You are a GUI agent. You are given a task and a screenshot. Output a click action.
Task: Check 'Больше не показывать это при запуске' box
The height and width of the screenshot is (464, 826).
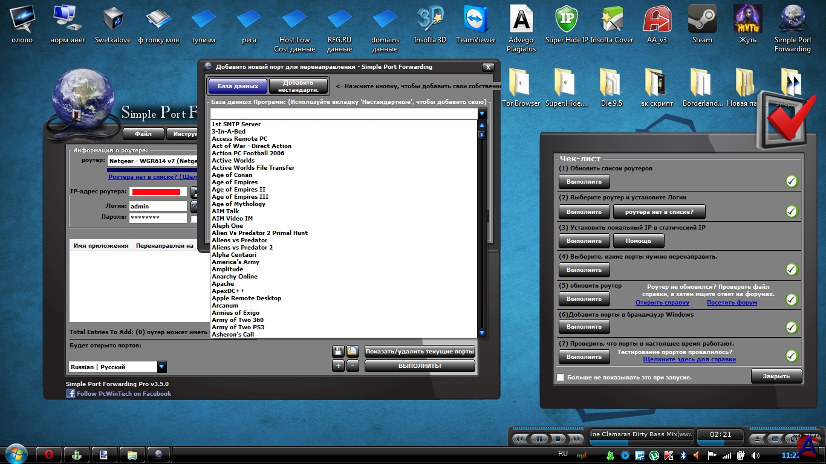point(561,377)
